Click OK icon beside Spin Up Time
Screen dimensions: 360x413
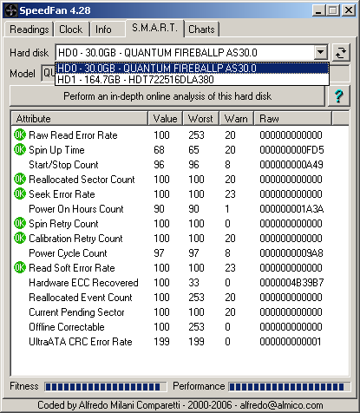(x=20, y=150)
